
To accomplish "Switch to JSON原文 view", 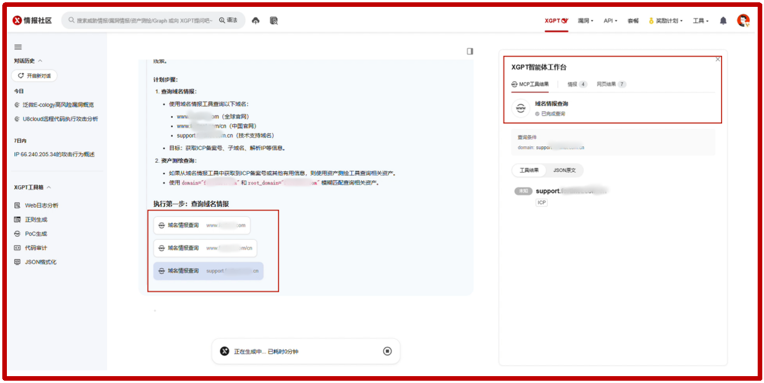I will [564, 170].
